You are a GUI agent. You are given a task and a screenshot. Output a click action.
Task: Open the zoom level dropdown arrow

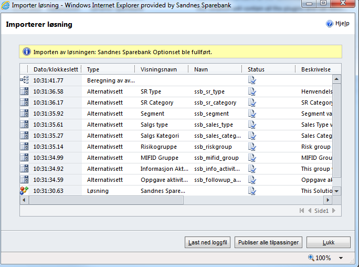tap(341, 258)
